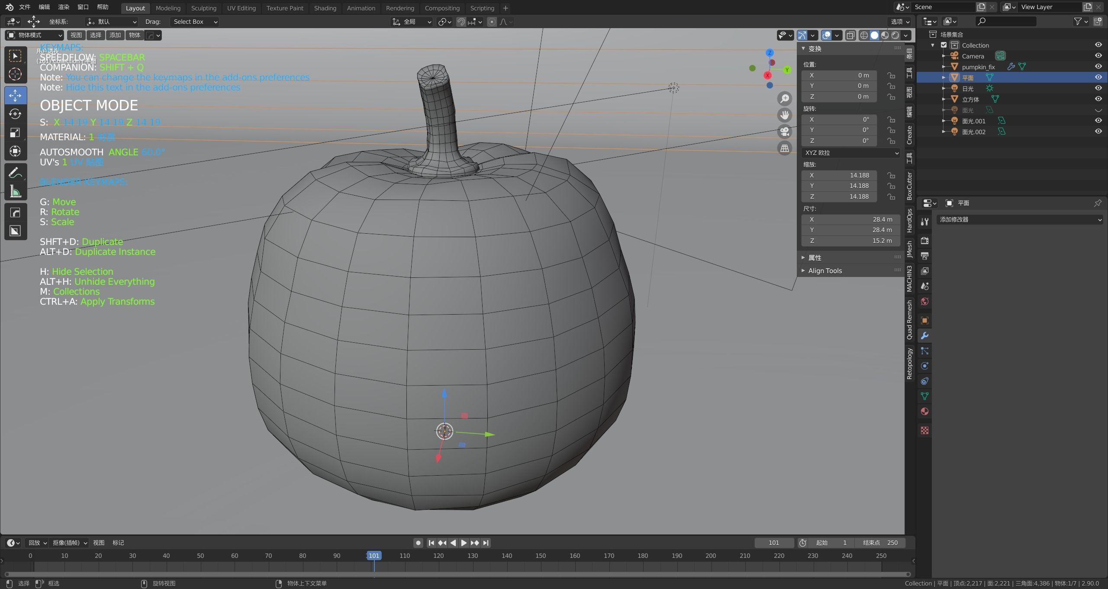
Task: Switch to the Modeling workspace tab
Action: 168,8
